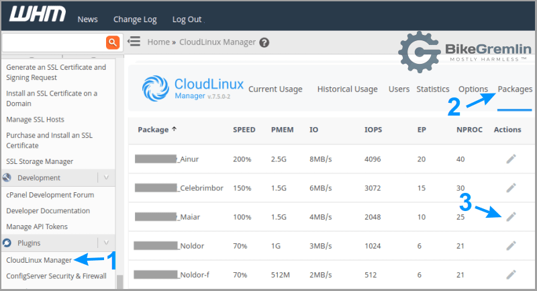The height and width of the screenshot is (291, 537).
Task: Click the _Maiar package name
Action: click(189, 217)
